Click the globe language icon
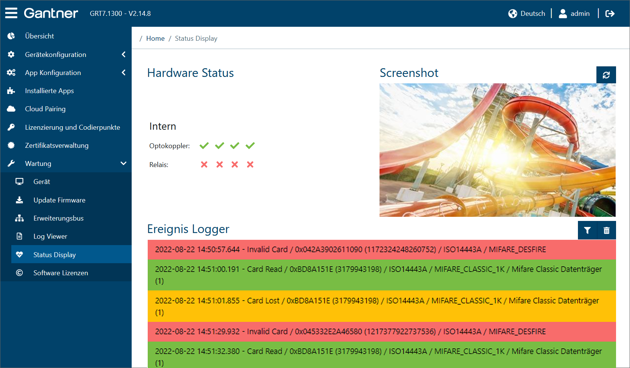 tap(513, 14)
